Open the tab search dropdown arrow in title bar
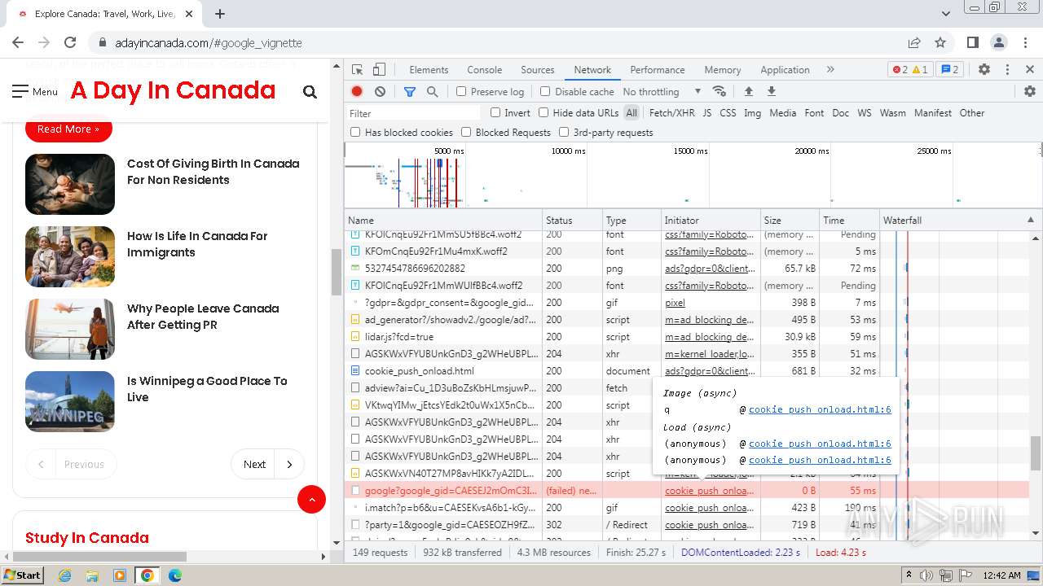 (x=946, y=14)
